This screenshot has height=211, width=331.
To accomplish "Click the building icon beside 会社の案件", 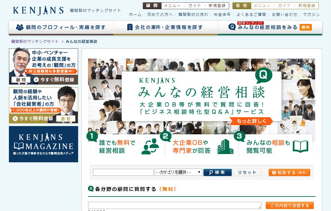I will point(130,27).
